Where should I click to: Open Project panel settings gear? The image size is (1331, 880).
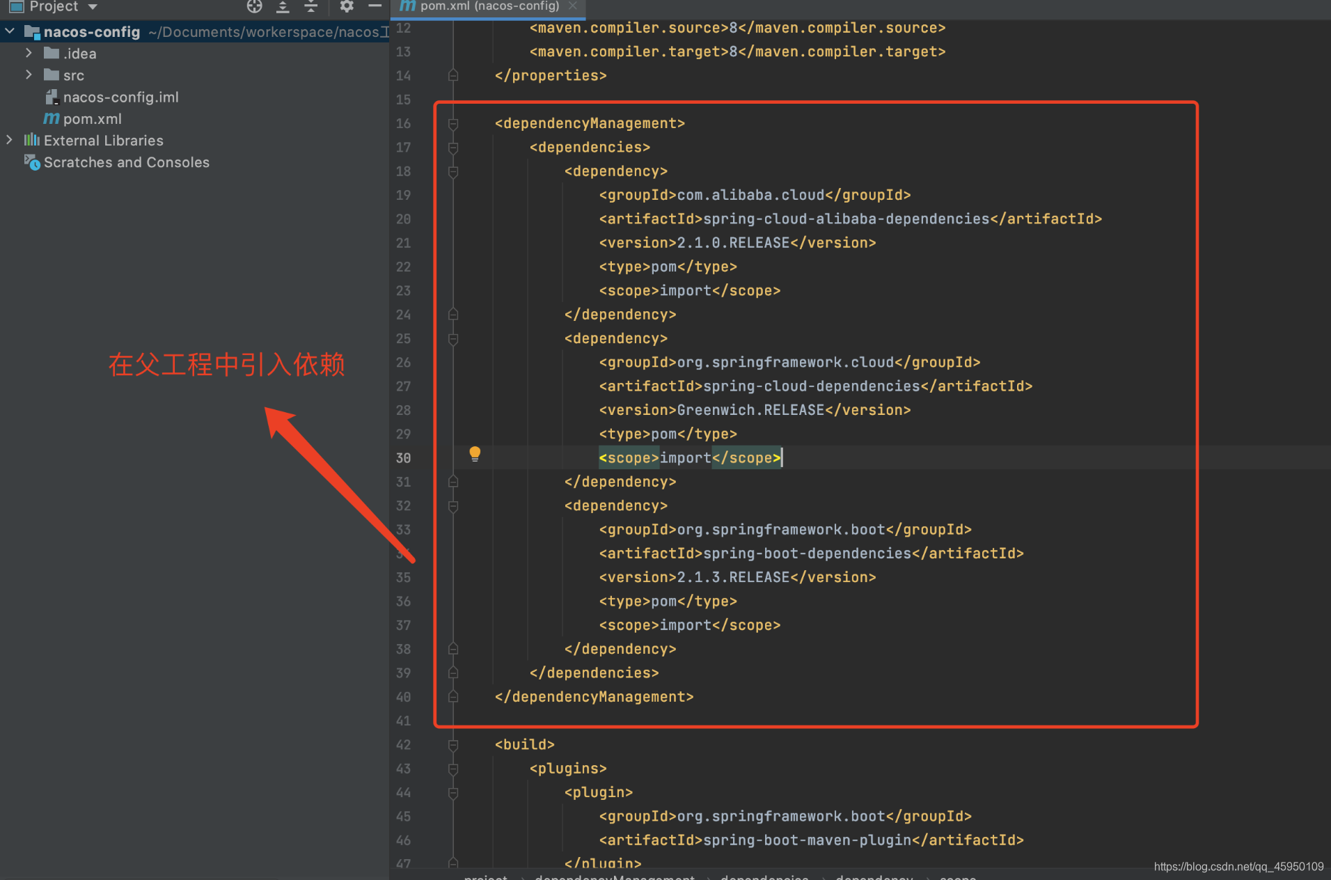coord(347,6)
